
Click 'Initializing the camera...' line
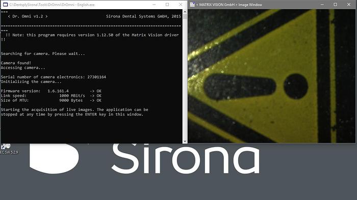pyautogui.click(x=31, y=81)
